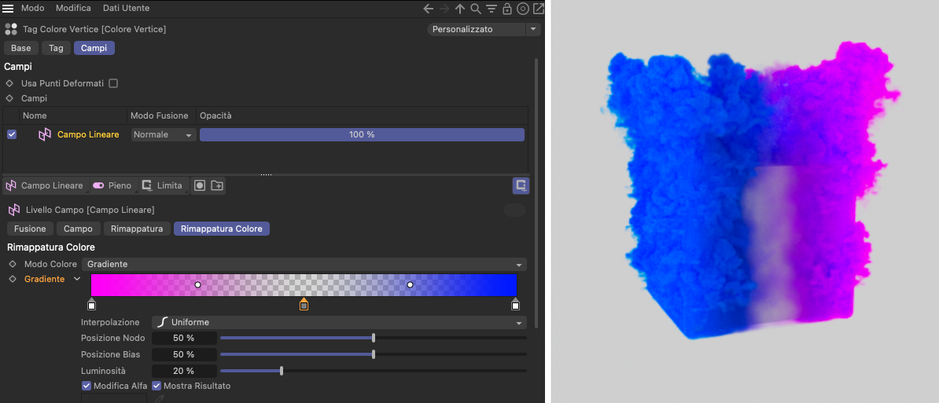Go up one level with up arrow
The width and height of the screenshot is (939, 403).
tap(460, 9)
